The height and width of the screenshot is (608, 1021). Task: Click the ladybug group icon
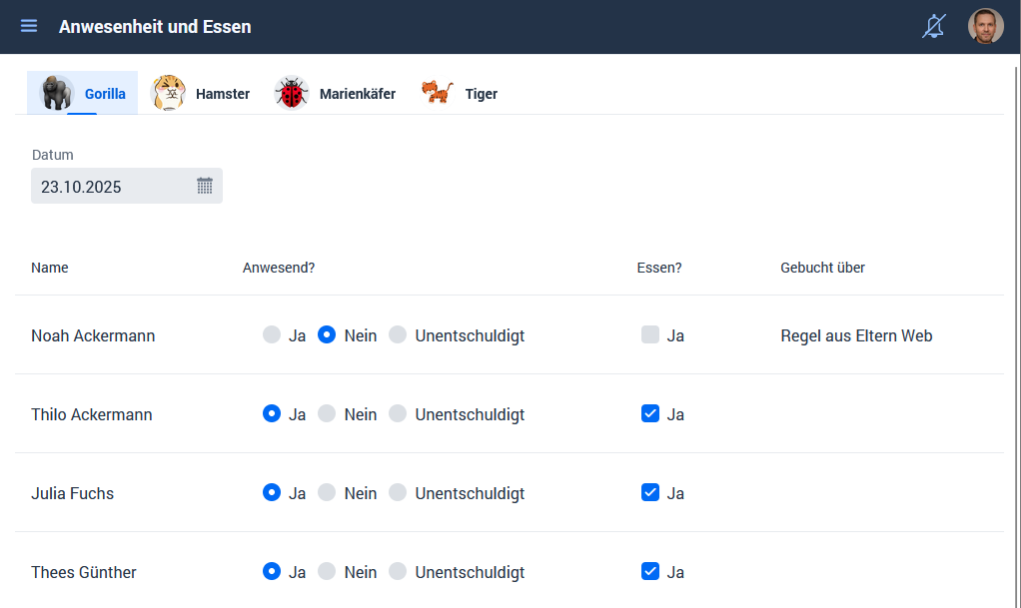pyautogui.click(x=292, y=93)
